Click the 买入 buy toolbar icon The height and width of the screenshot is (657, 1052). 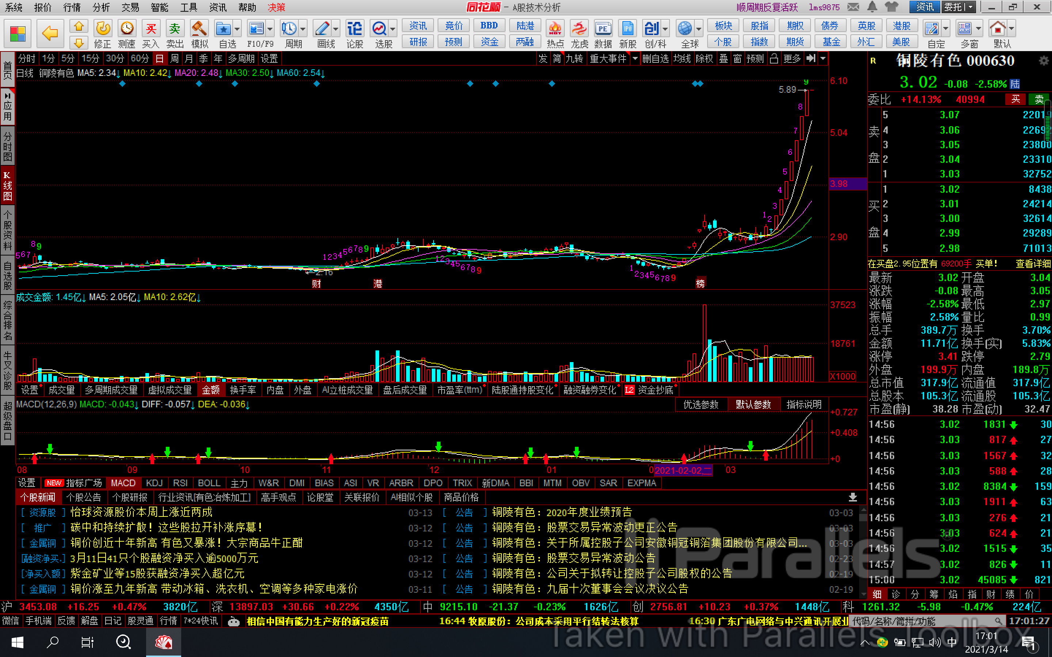point(150,29)
